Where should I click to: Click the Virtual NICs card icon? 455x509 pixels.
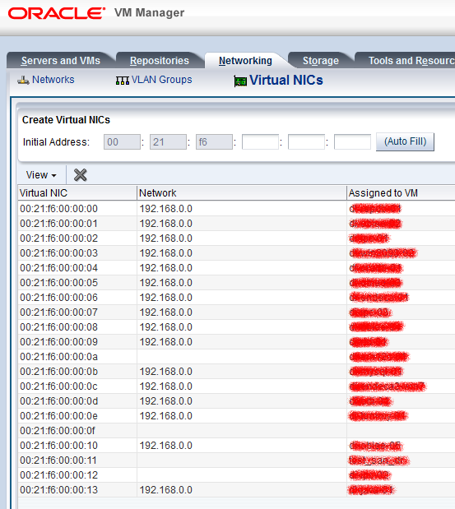coord(240,81)
